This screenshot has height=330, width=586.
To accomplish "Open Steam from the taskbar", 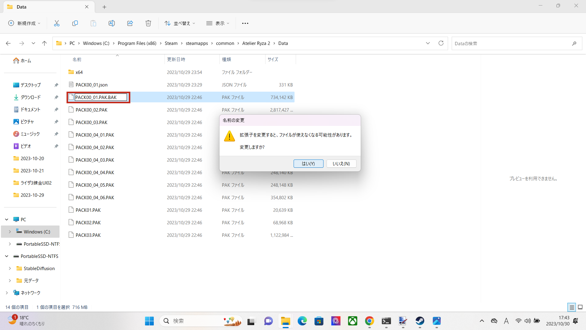I will 420,321.
